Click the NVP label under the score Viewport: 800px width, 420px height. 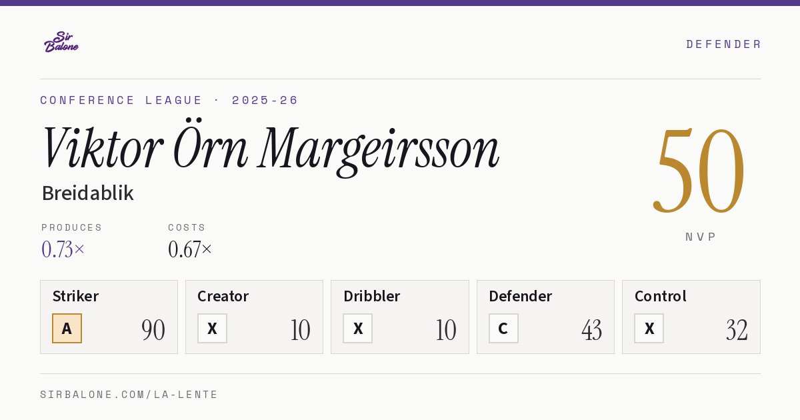pos(701,237)
